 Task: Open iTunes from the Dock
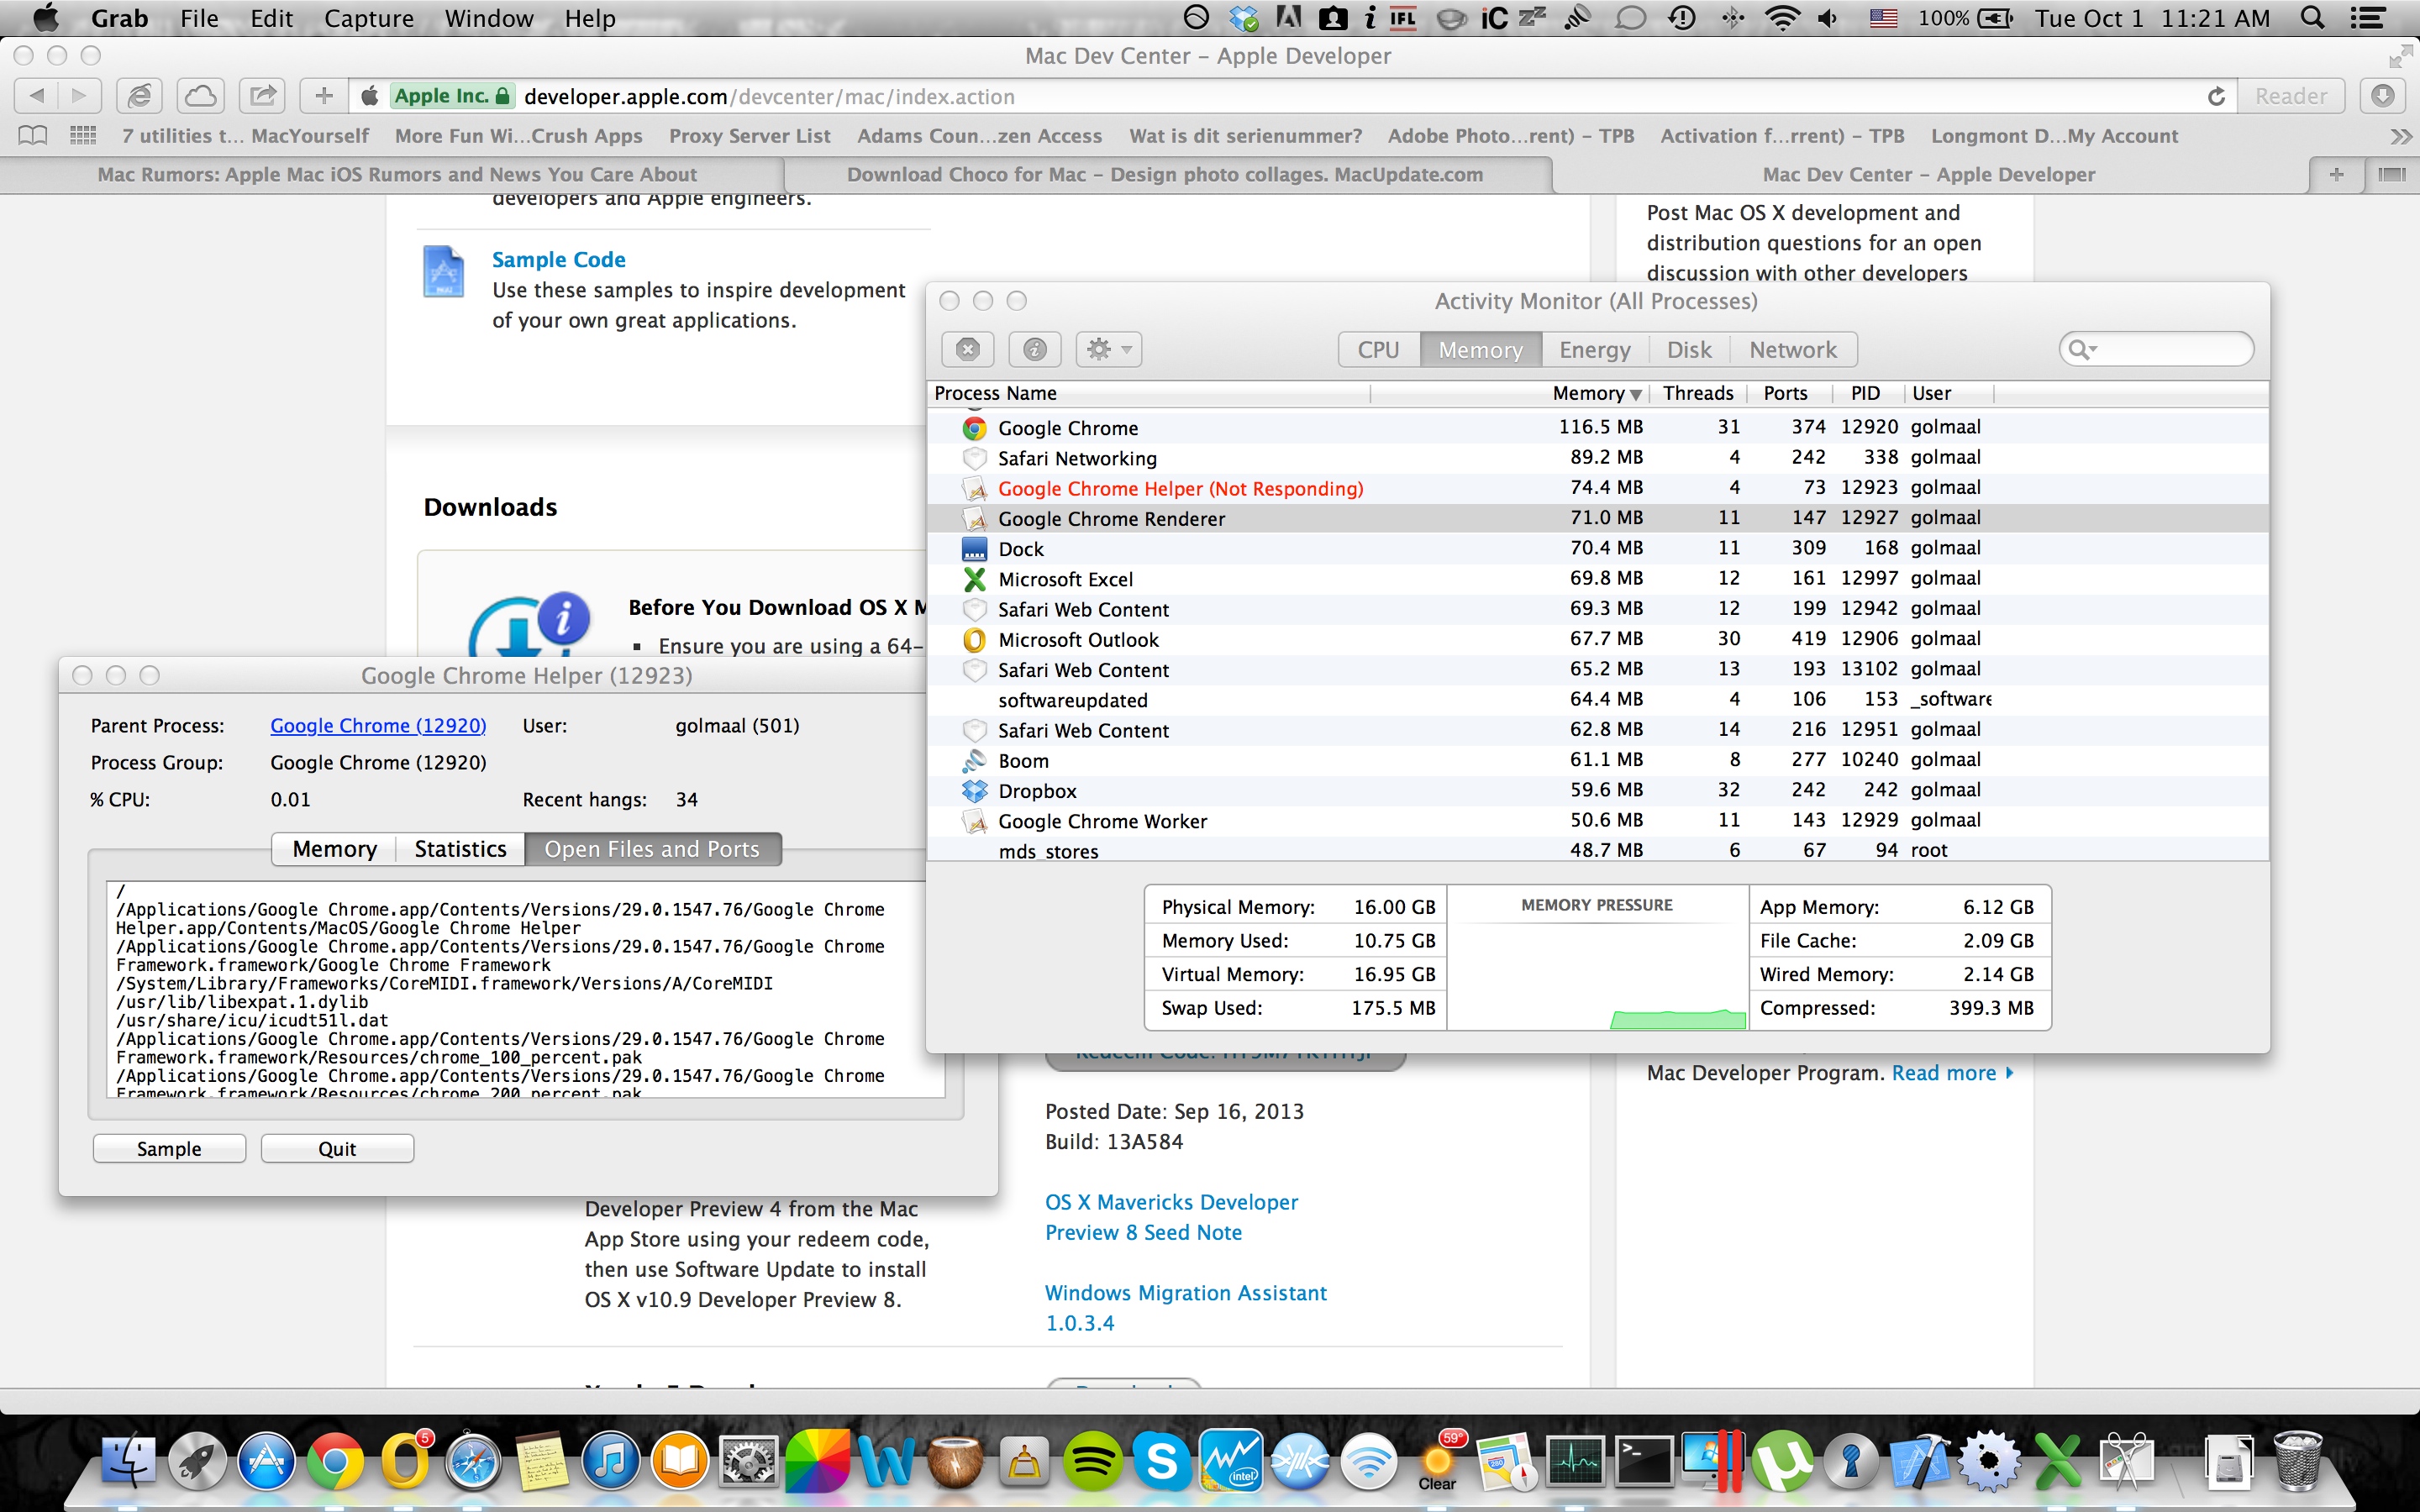coord(610,1461)
